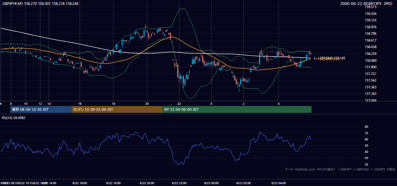Click RSI scale value 40

pyautogui.click(x=366, y=152)
